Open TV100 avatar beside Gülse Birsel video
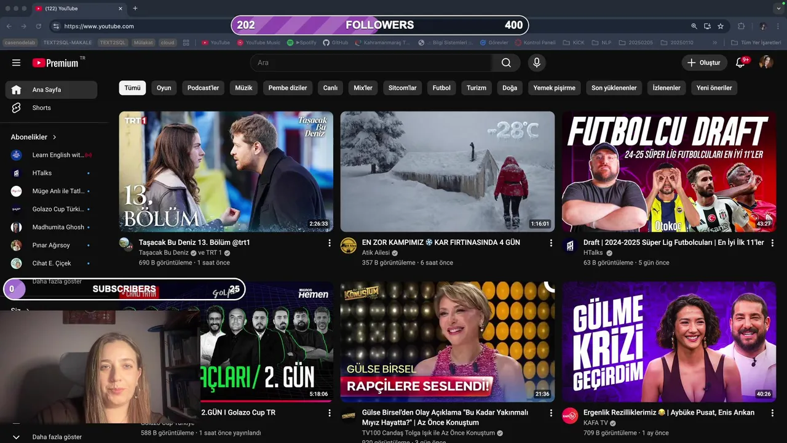The width and height of the screenshot is (787, 443). point(348,415)
